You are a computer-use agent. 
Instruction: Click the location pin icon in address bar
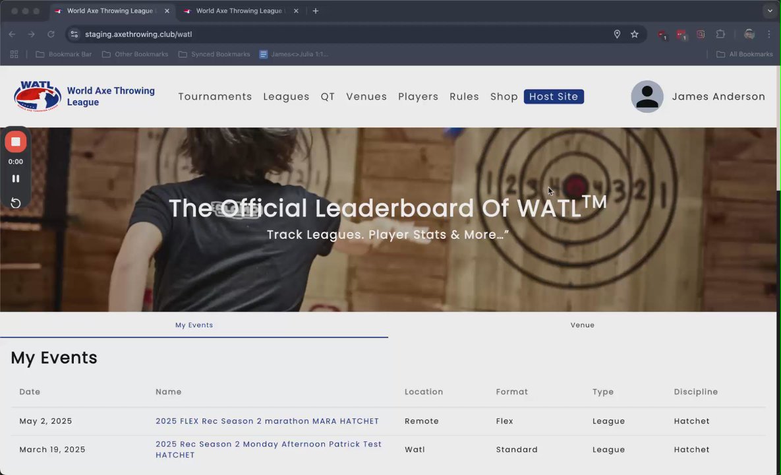pyautogui.click(x=617, y=34)
